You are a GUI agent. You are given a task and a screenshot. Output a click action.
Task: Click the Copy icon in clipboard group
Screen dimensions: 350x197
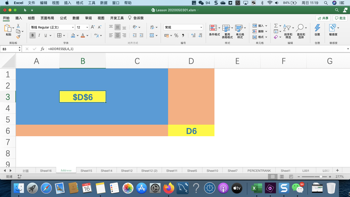(x=18, y=31)
